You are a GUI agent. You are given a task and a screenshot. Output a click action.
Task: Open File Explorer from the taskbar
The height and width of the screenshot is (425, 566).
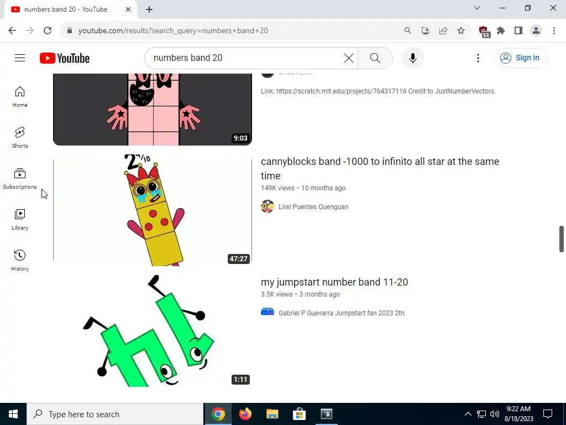click(x=272, y=414)
